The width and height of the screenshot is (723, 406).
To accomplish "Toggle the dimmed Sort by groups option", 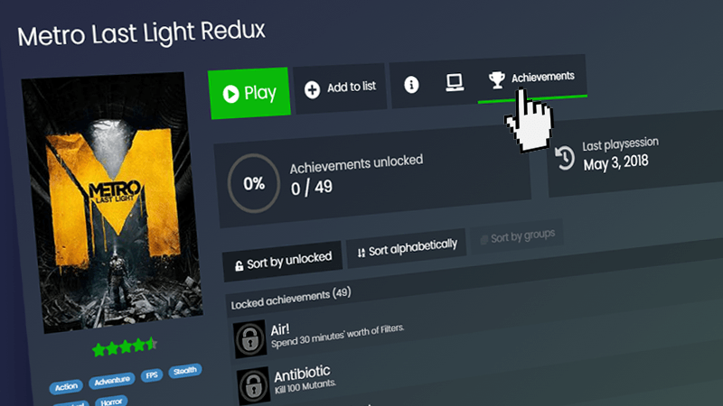I will coord(517,237).
